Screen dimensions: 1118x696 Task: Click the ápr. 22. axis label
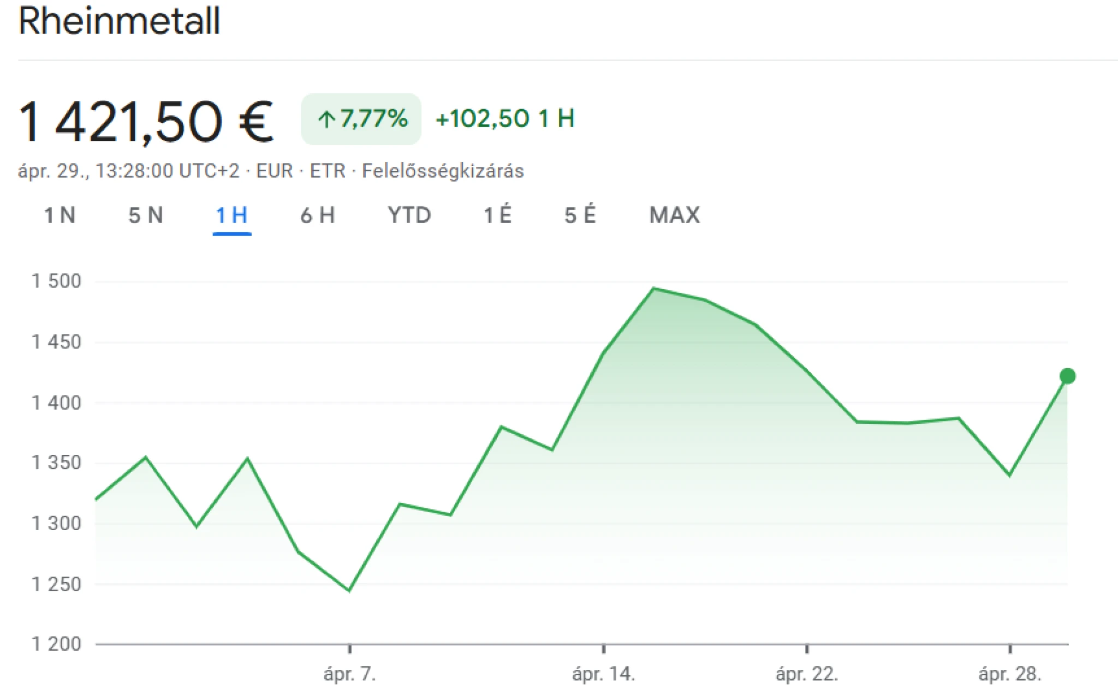(x=807, y=674)
